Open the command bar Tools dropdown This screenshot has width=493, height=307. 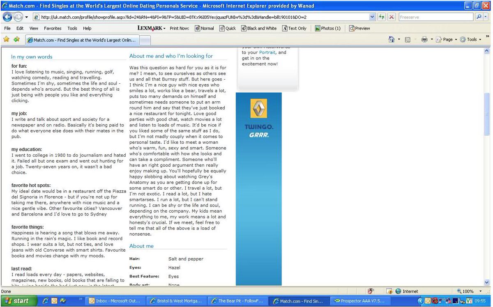[x=470, y=39]
